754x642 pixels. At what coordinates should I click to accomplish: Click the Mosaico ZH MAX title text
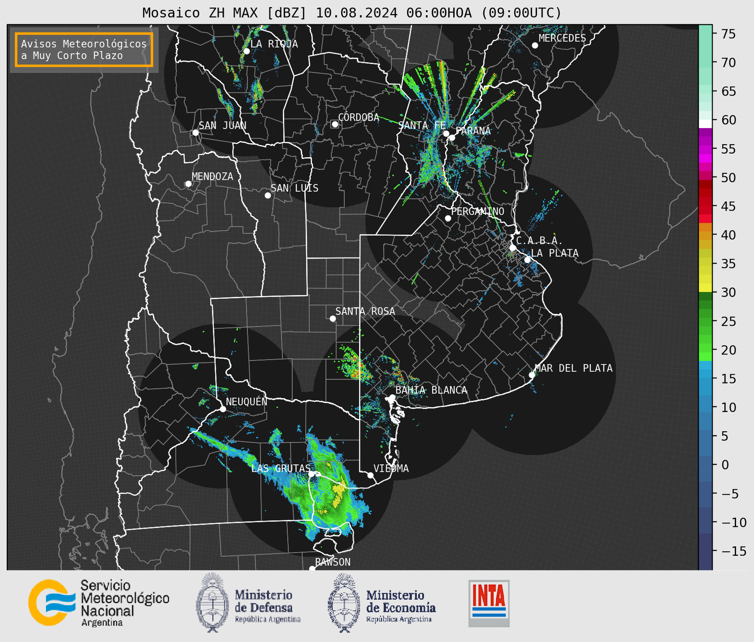[352, 13]
